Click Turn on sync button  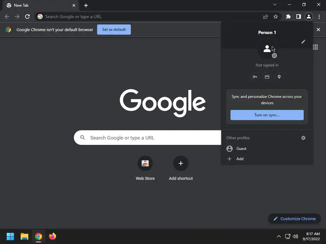(267, 115)
